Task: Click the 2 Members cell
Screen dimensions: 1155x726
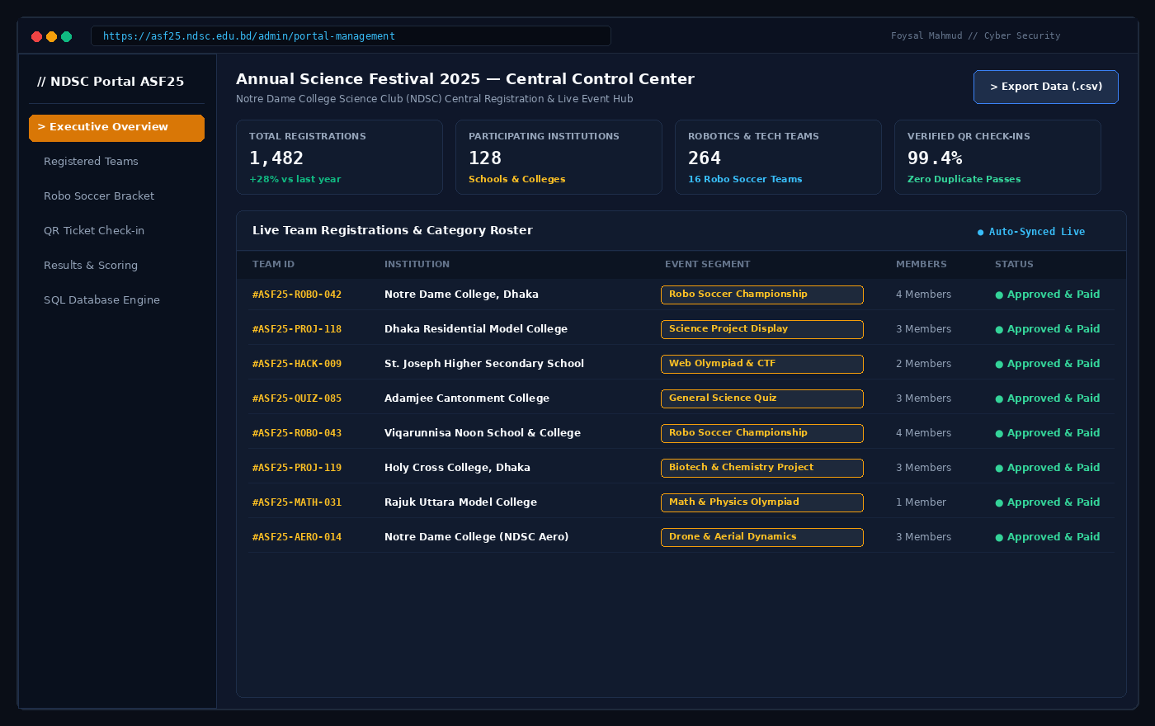Action: [923, 364]
